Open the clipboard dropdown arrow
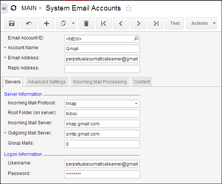The image size is (222, 184). point(73,23)
